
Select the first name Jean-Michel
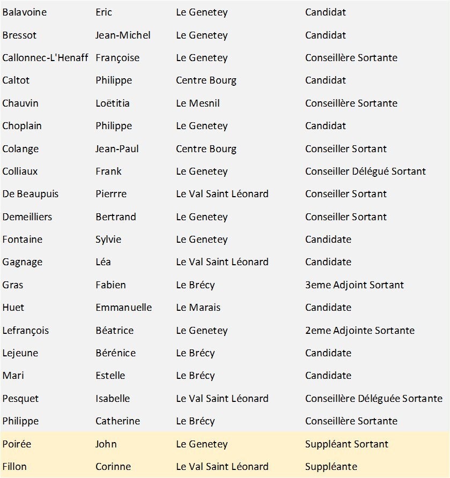tap(123, 35)
